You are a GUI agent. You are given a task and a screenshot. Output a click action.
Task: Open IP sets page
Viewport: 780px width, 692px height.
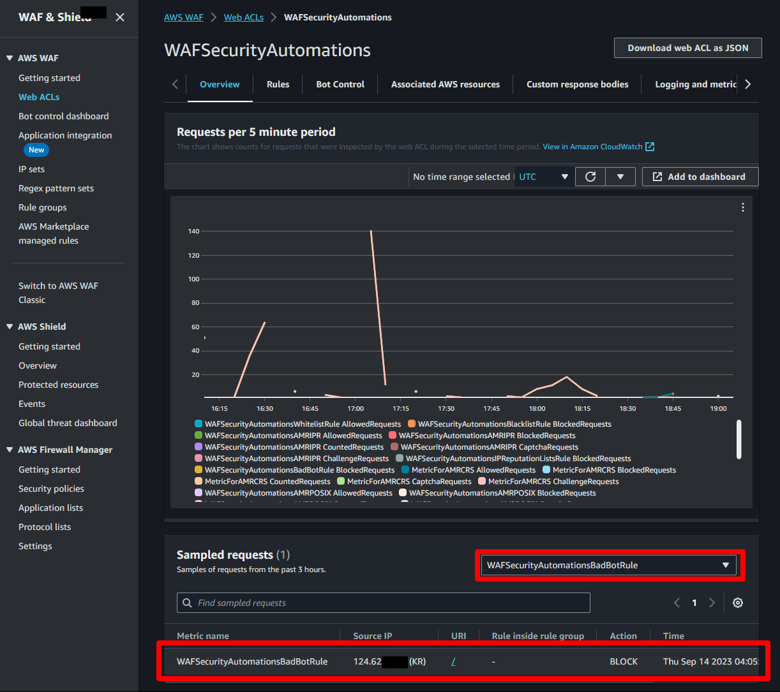point(31,169)
